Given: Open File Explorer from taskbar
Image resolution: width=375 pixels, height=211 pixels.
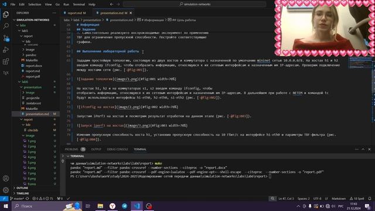Looking at the screenshot, I should pos(100,206).
